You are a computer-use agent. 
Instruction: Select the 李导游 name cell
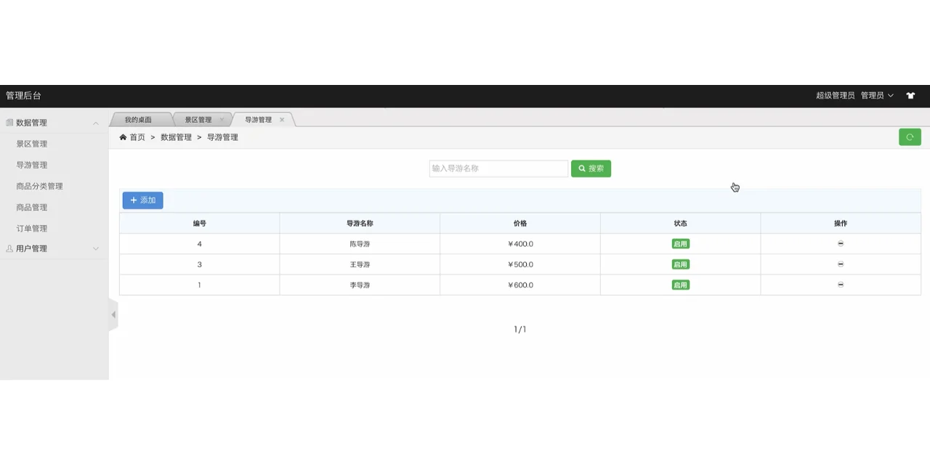point(360,285)
